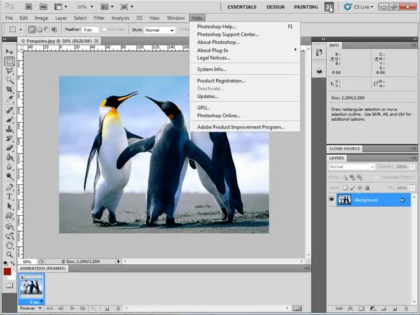The width and height of the screenshot is (420, 315).
Task: Launch Adobe Bridge from the top bar
Action: 28,7
